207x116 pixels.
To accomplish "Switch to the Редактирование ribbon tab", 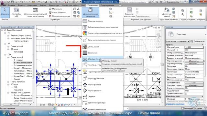I will coord(107,5).
